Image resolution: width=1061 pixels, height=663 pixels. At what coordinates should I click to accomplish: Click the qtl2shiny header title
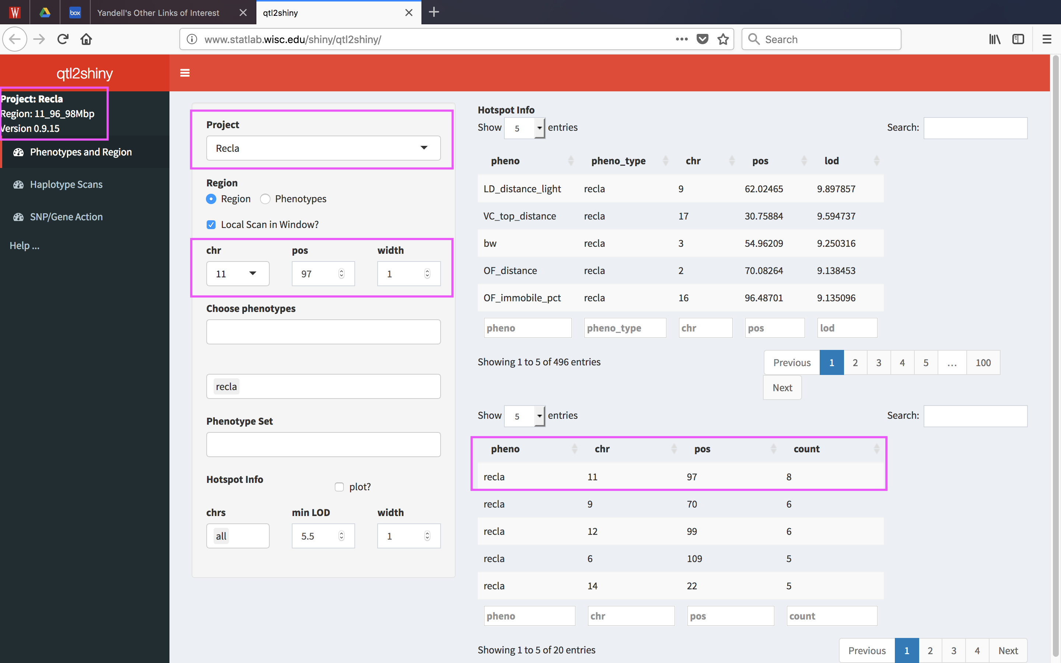click(x=85, y=73)
